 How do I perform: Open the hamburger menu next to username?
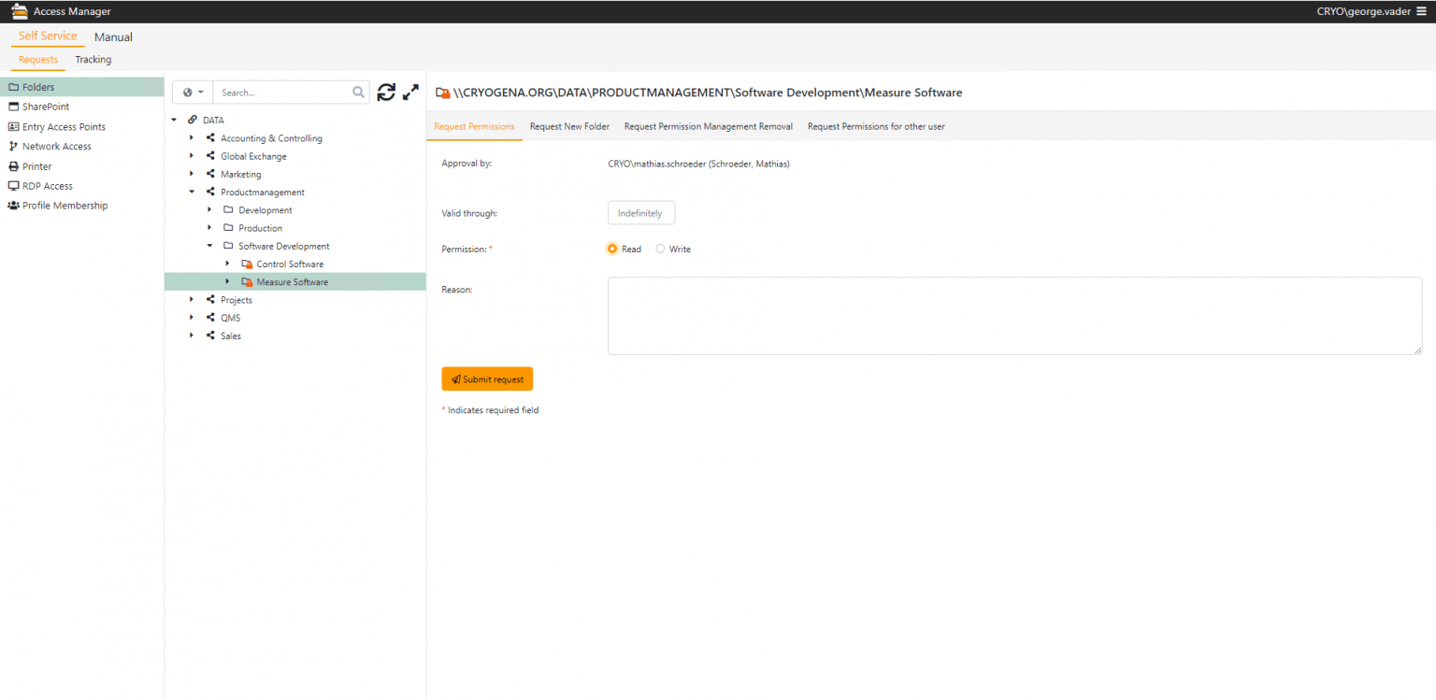pos(1421,11)
